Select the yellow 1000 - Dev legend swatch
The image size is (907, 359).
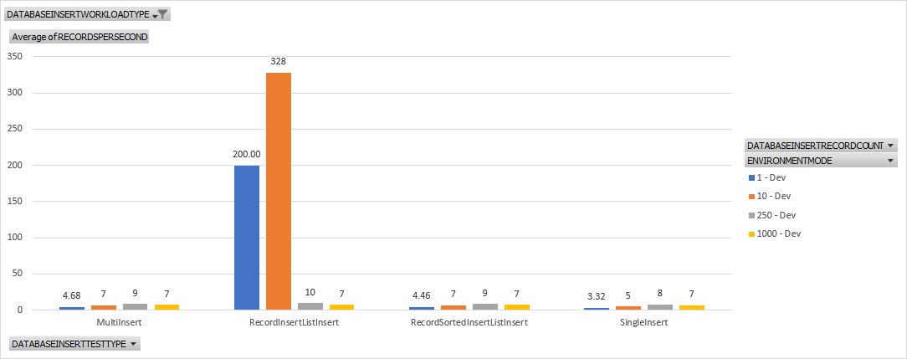(751, 234)
